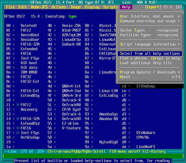Click 'FAT32' entry for type 0b
Screen dimensions: 186x163
point(26,77)
